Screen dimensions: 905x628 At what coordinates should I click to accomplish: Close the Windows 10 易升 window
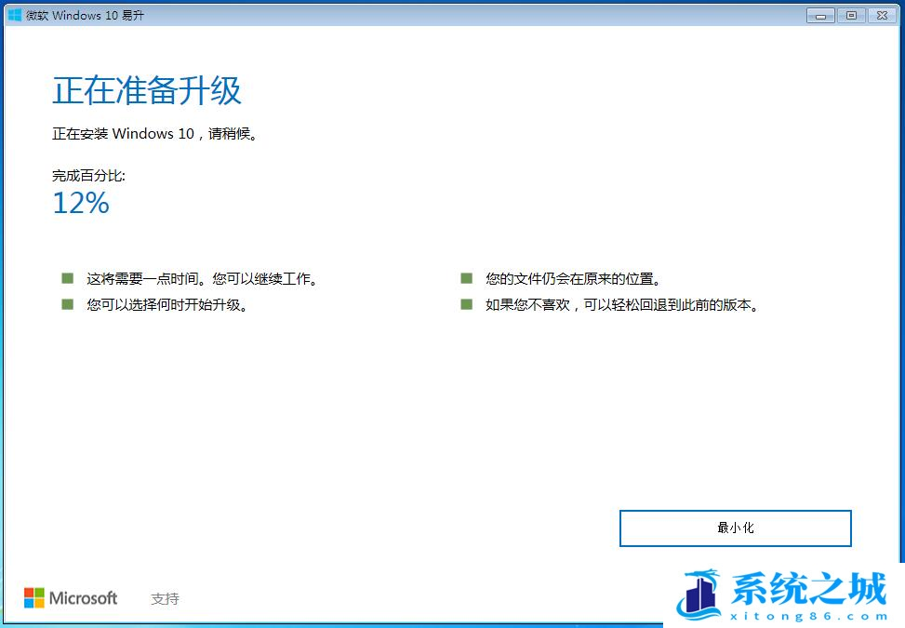click(x=882, y=16)
